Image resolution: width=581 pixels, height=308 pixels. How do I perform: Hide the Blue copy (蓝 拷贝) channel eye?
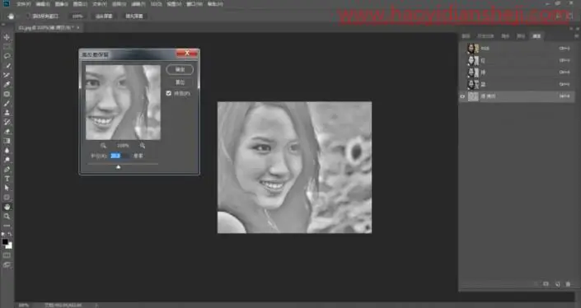[462, 96]
